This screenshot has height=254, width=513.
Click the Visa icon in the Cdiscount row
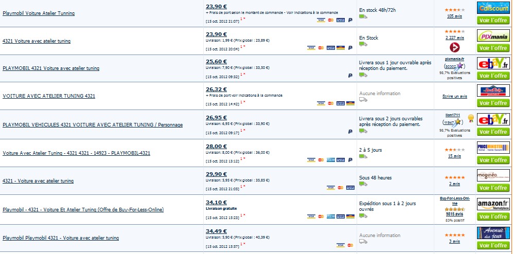click(x=321, y=20)
